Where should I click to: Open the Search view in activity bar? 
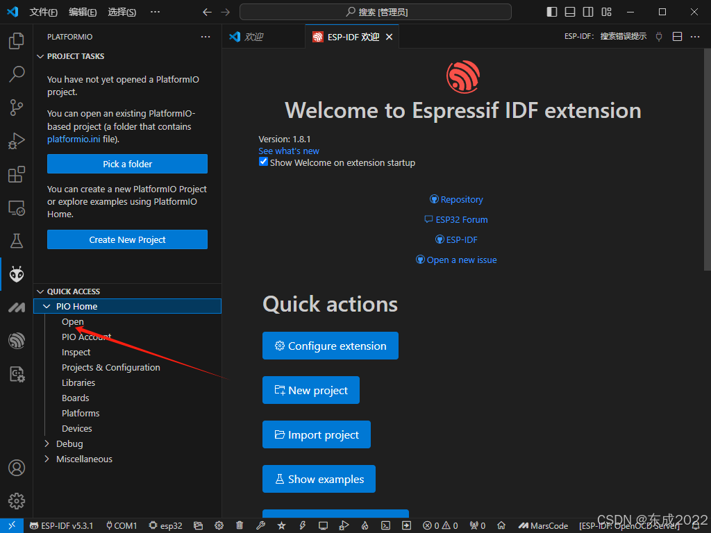coord(17,74)
